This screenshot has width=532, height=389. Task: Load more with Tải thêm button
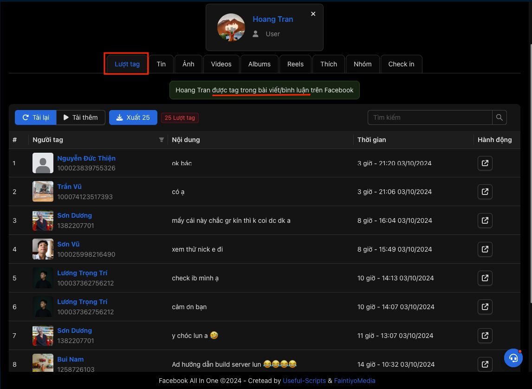click(81, 117)
